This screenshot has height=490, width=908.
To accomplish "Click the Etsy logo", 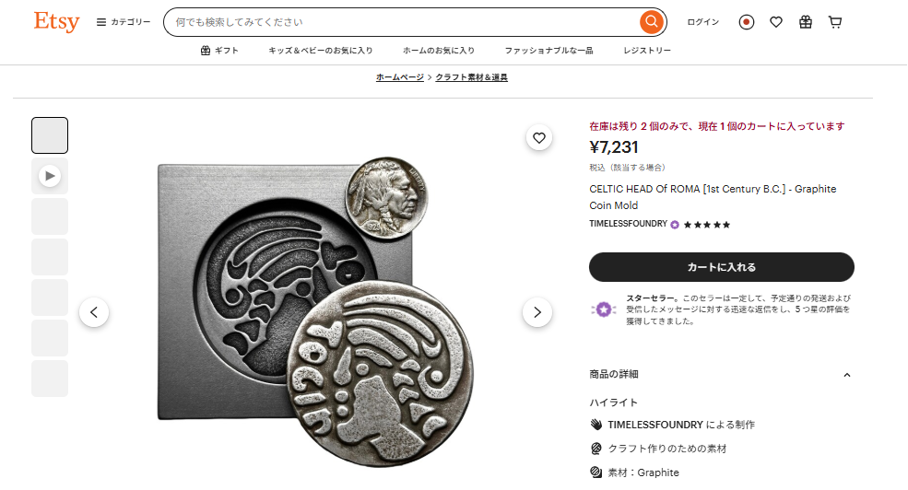I will (57, 21).
